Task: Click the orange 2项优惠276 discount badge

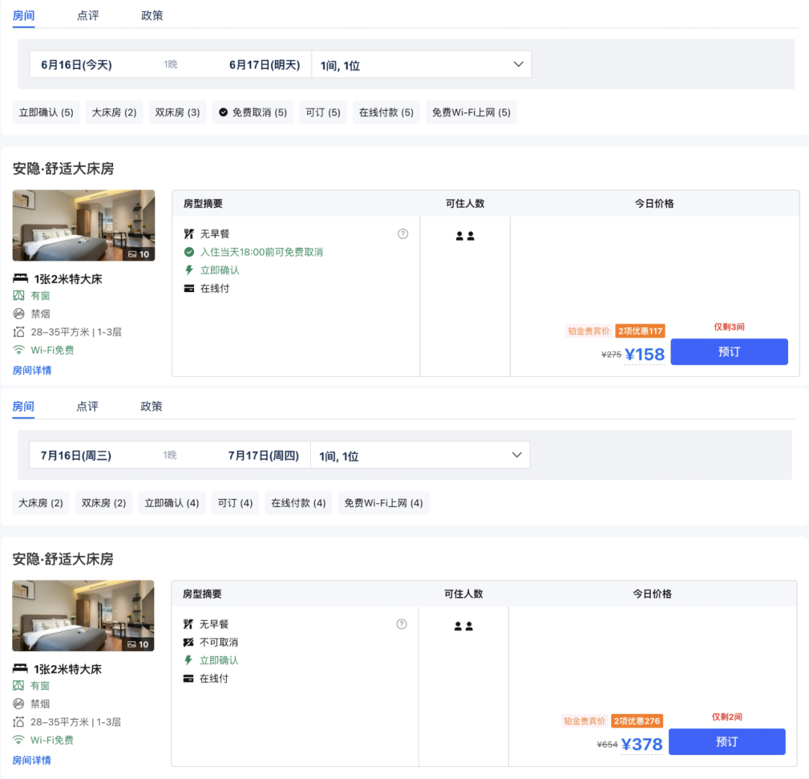Action: pyautogui.click(x=637, y=721)
